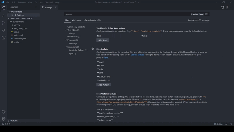
Task: Clear settings search filter icon
Action: click(x=206, y=14)
